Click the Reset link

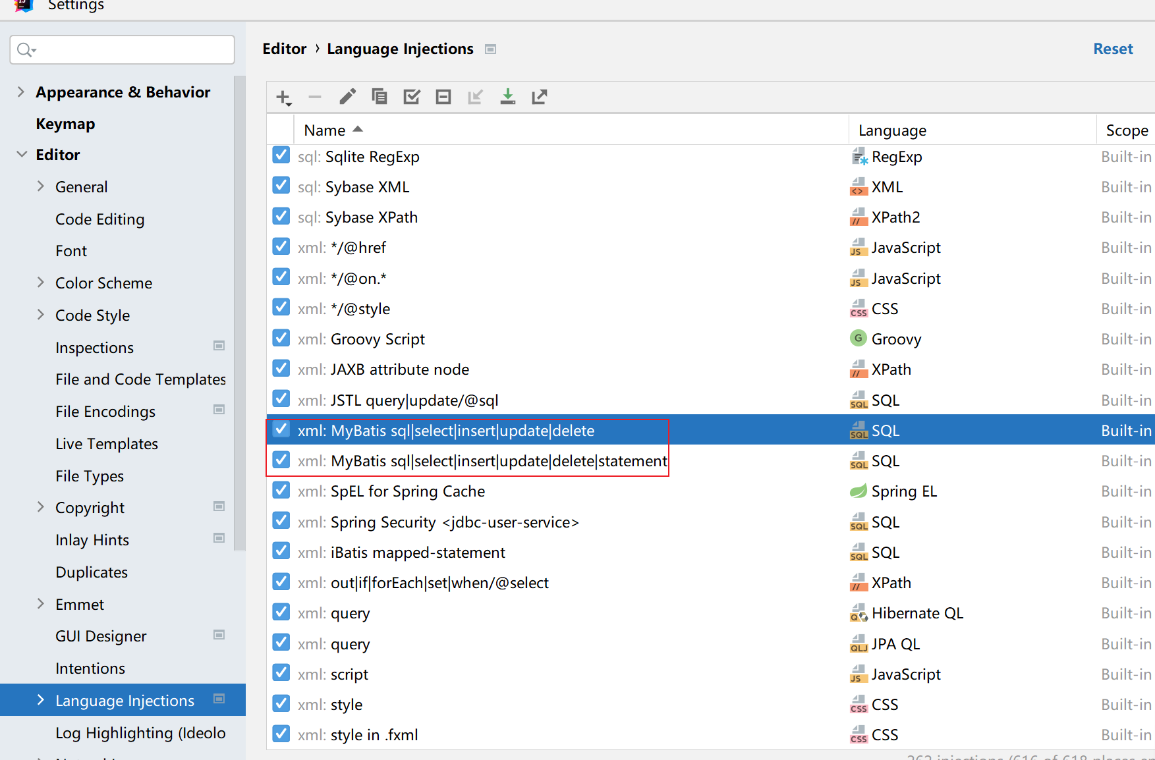1113,49
